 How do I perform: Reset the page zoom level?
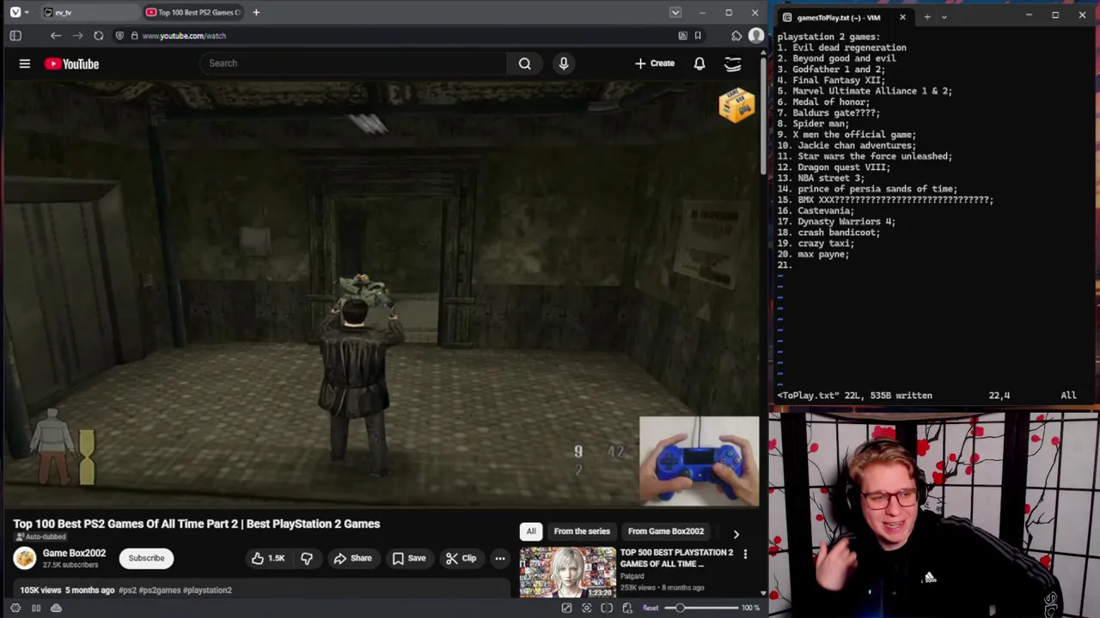(651, 608)
